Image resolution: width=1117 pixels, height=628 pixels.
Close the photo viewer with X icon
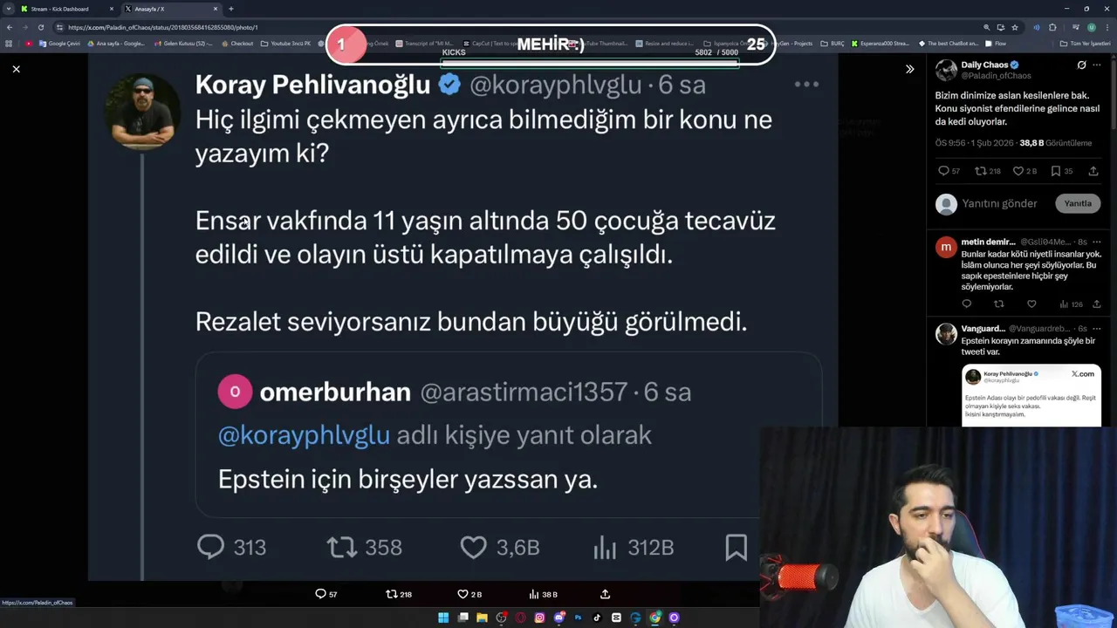pos(16,69)
